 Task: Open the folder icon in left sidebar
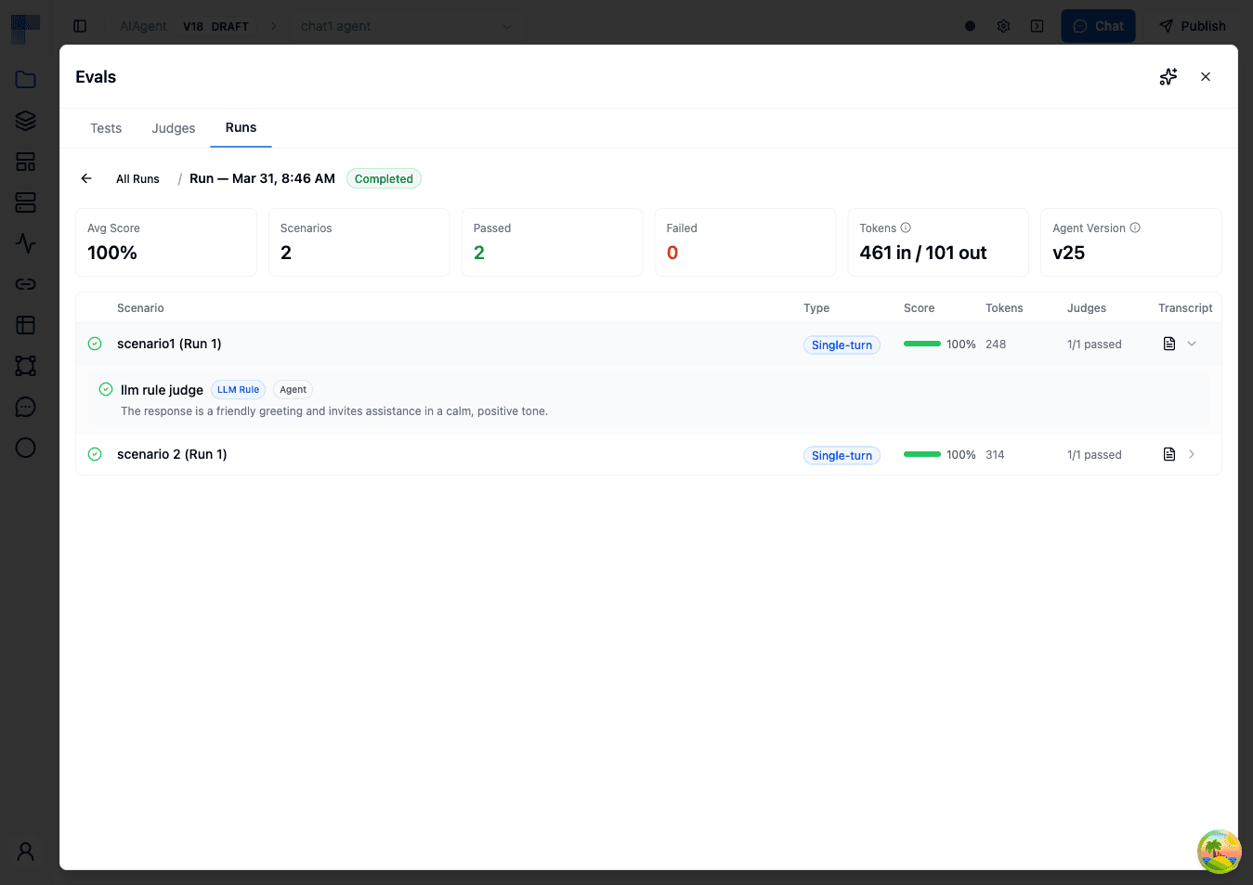click(x=26, y=80)
